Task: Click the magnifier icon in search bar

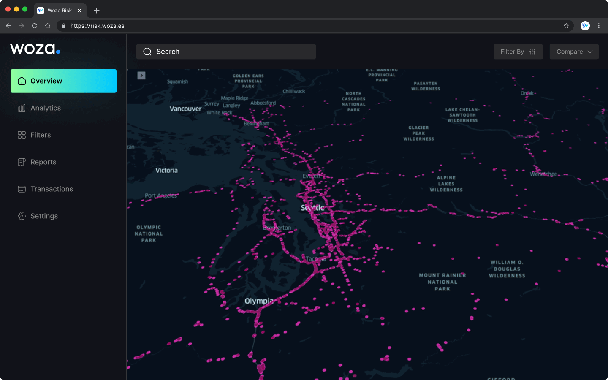Action: tap(147, 52)
